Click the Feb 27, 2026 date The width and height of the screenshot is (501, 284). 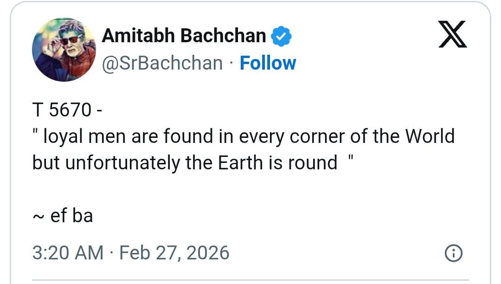point(174,253)
